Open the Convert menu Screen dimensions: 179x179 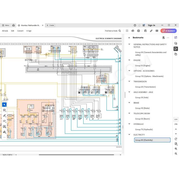pos(20,31)
